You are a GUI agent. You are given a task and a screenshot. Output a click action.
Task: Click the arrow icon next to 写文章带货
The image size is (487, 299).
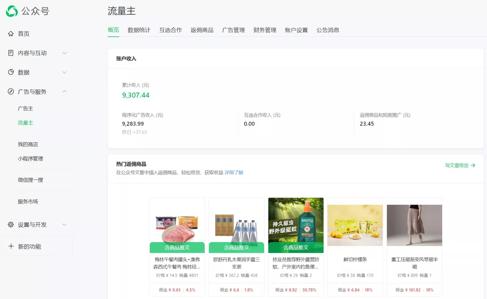coord(473,165)
